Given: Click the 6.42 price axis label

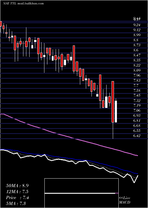Looking at the screenshot, I should [x=137, y=136].
